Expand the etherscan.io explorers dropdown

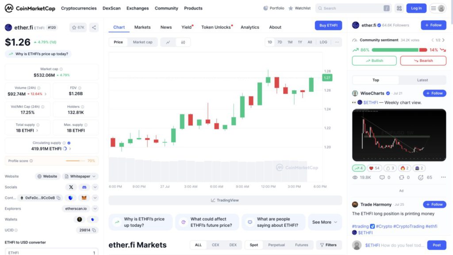click(95, 209)
